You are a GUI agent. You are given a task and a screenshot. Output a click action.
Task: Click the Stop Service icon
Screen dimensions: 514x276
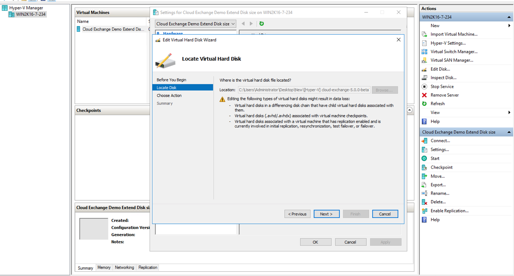(x=424, y=86)
